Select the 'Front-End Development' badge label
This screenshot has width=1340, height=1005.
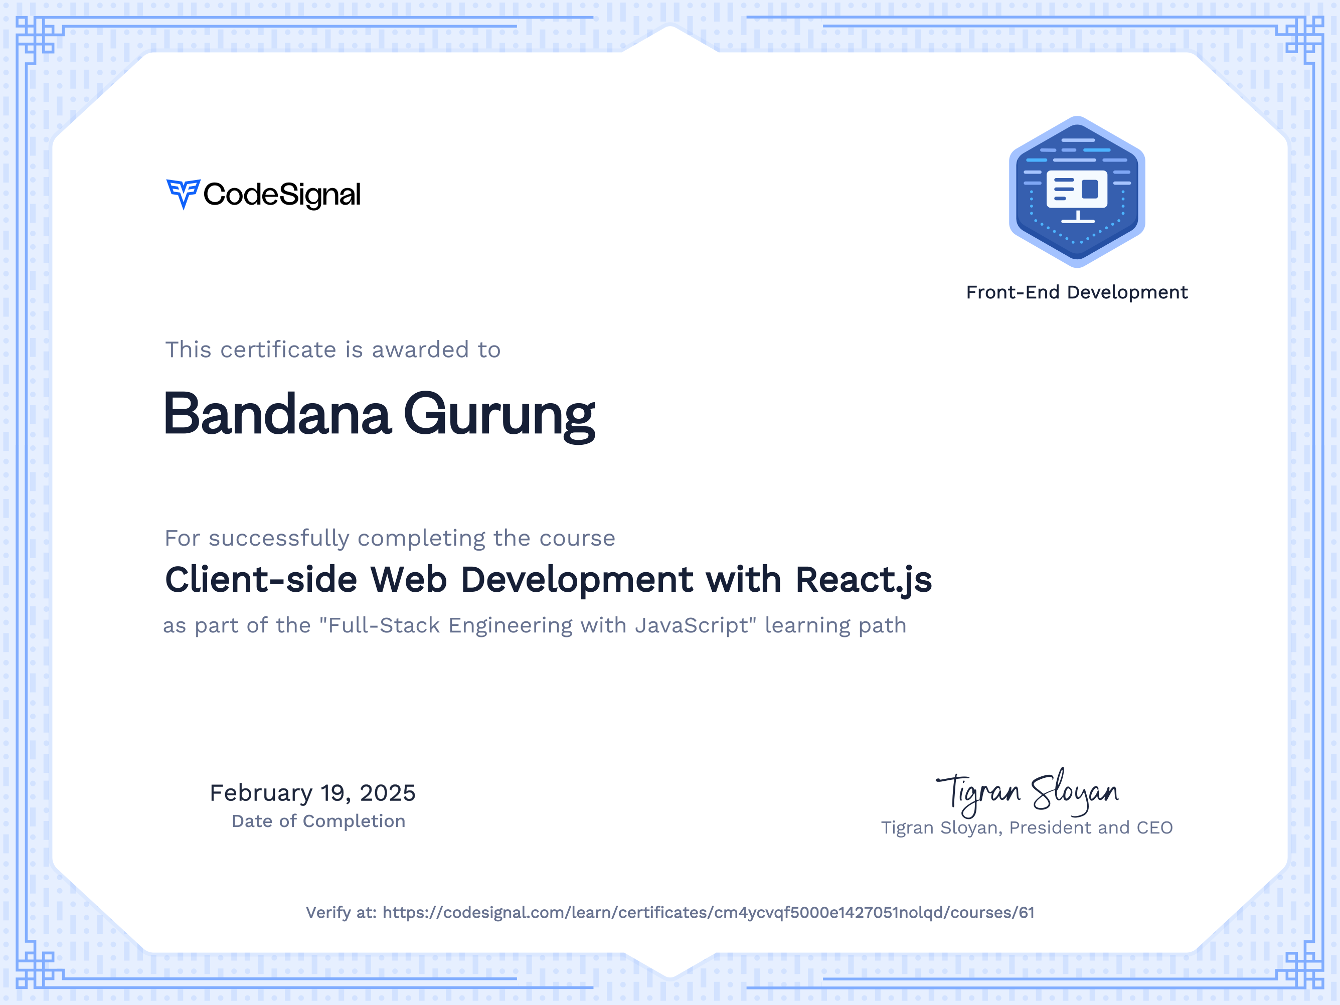tap(1077, 292)
